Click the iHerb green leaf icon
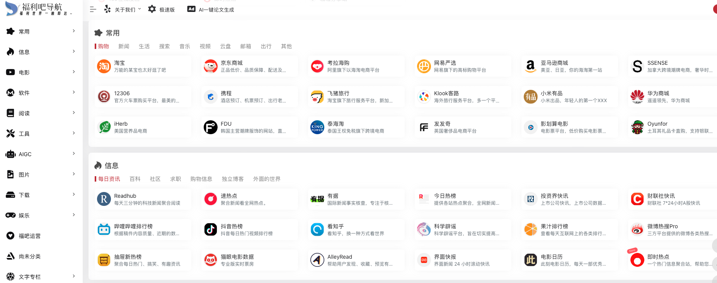Viewport: 717px width, 283px height. pos(104,127)
